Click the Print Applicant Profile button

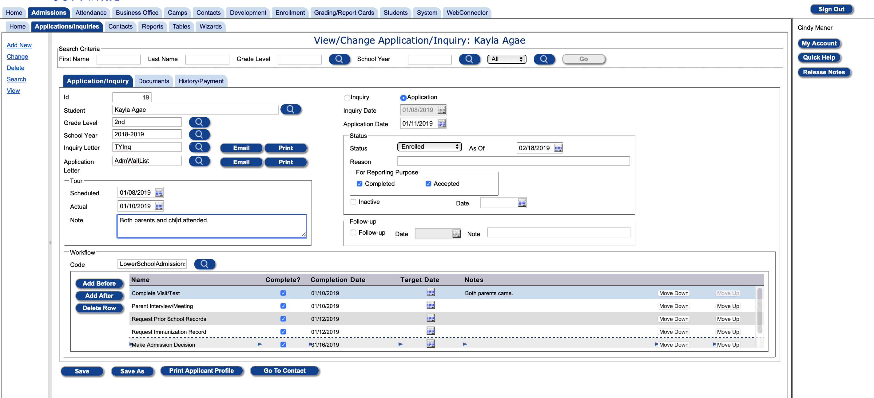202,371
